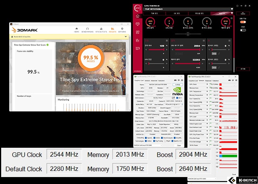Image resolution: width=258 pixels, height=184 pixels.
Task: Click the 3DMARK logo
Action: click(x=25, y=30)
